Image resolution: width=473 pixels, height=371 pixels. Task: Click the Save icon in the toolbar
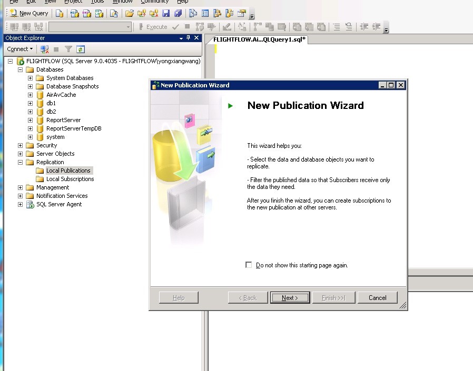tap(167, 13)
